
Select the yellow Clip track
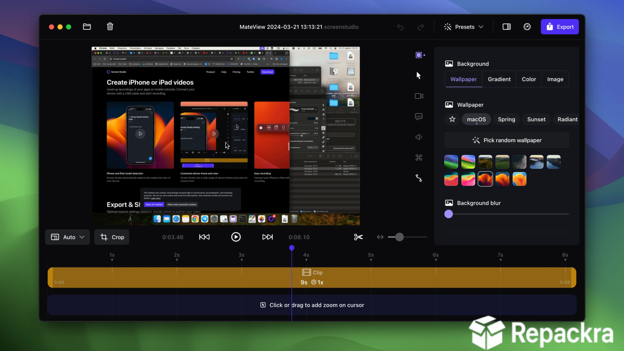pos(312,278)
